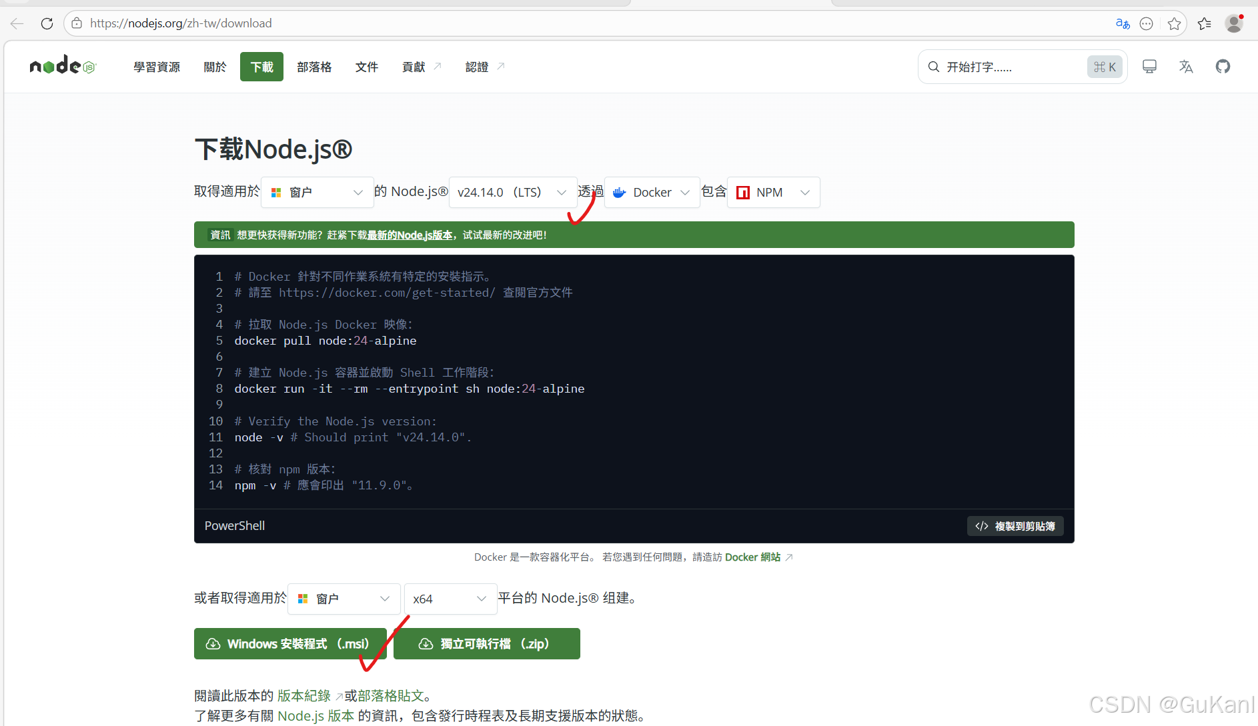Reload the page with the refresh icon
This screenshot has height=726, width=1258.
point(47,23)
